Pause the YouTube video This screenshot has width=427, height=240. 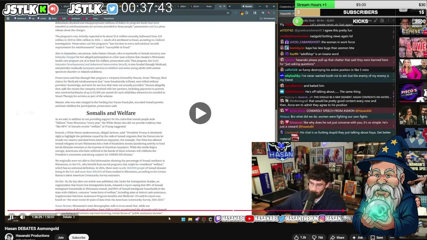[x=11, y=217]
